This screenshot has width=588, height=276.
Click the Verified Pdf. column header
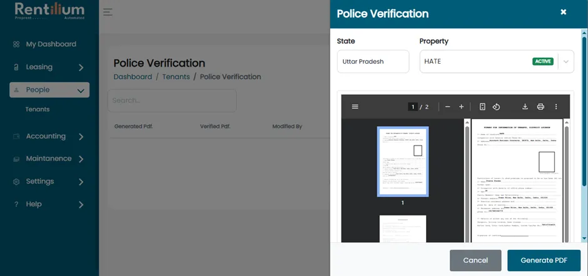[215, 127]
